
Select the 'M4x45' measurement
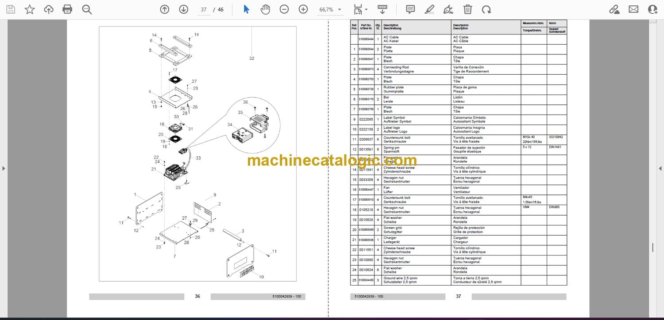coord(528,197)
